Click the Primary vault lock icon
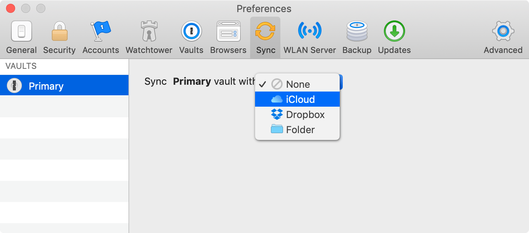 pyautogui.click(x=14, y=85)
